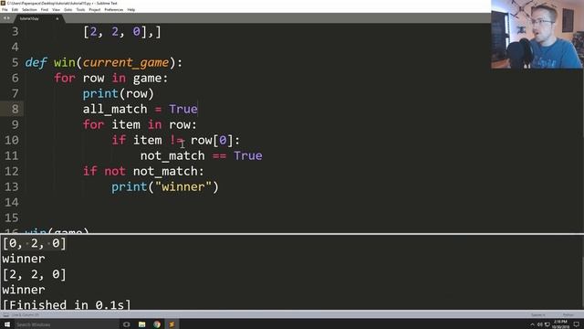Click the tab navigation arrows

pos(6,18)
